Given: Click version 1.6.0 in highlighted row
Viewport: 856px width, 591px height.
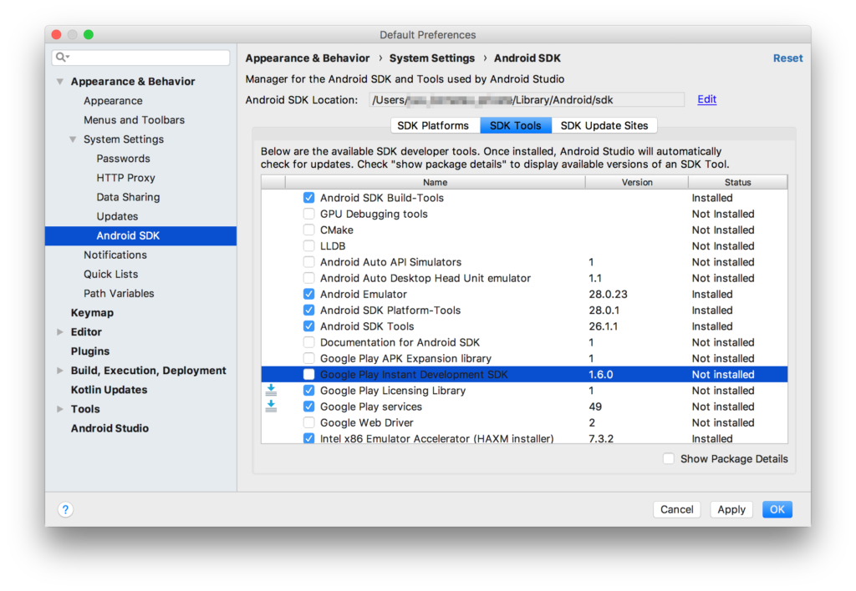Looking at the screenshot, I should tap(601, 375).
